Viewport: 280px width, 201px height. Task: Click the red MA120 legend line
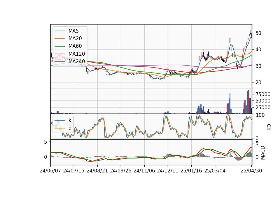click(60, 54)
